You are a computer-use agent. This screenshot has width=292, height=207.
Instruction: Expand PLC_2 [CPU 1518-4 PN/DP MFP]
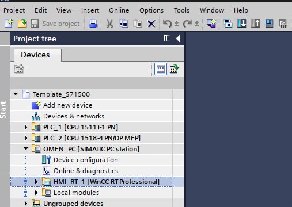[26, 138]
